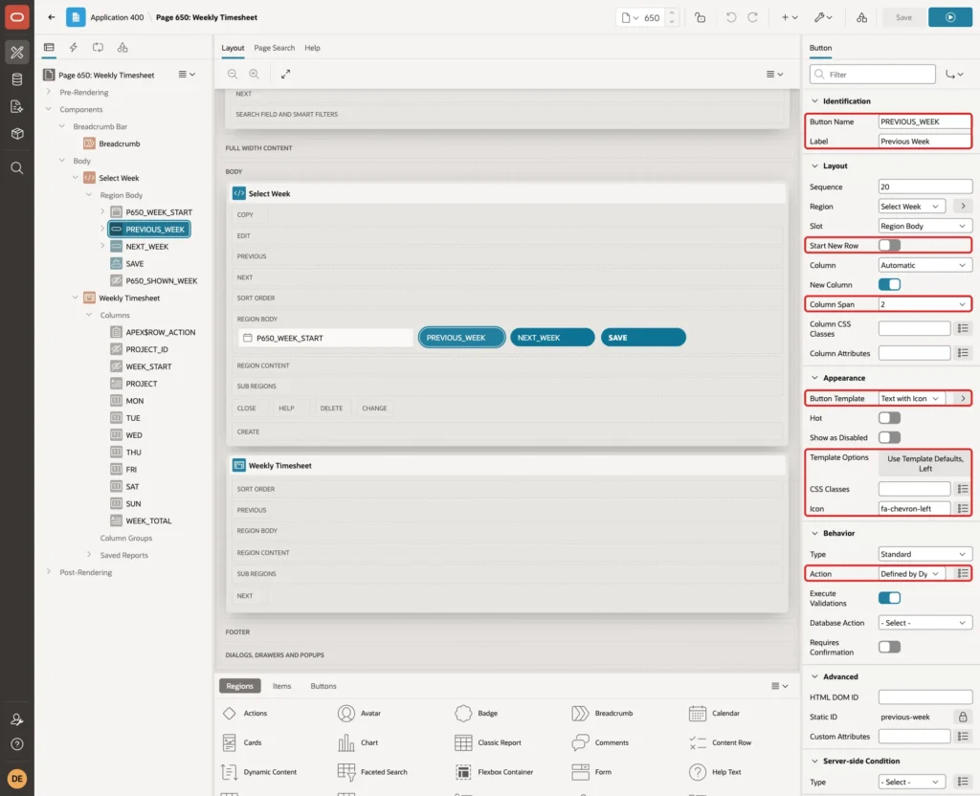Open the Database Action Select dropdown
The width and height of the screenshot is (980, 796).
(925, 623)
